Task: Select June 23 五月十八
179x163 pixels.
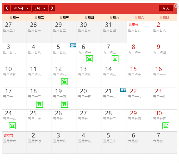Action: [x=164, y=98]
